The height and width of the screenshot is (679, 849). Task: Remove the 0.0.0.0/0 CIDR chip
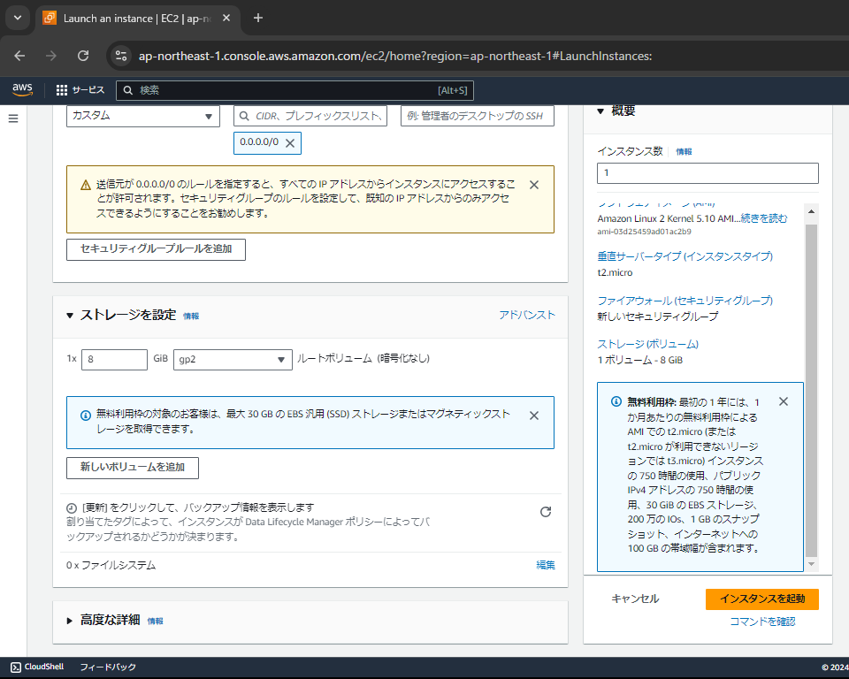(290, 143)
